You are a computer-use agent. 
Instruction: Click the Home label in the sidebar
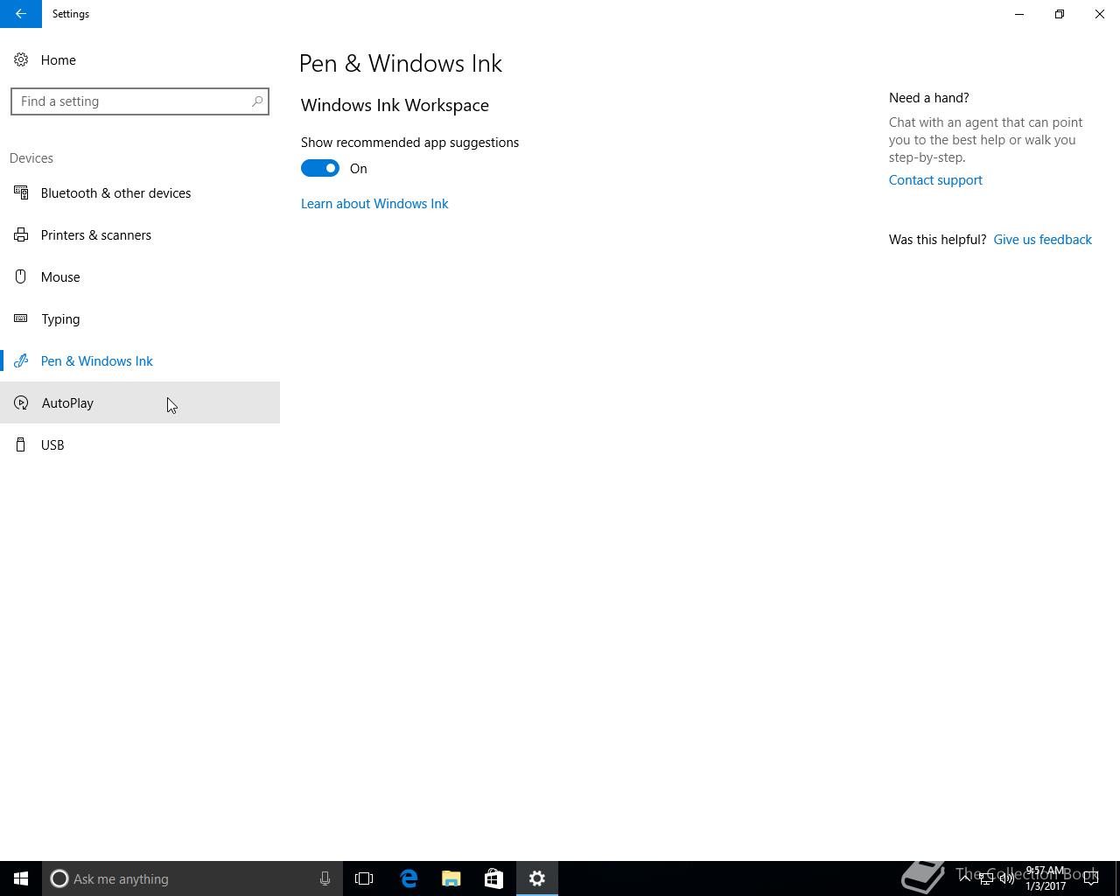tap(59, 59)
